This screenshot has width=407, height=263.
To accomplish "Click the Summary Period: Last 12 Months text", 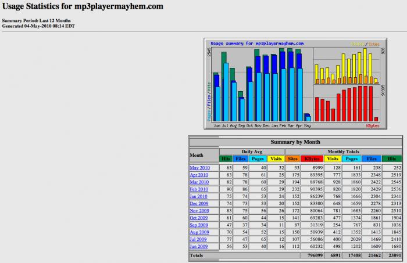I will click(36, 20).
